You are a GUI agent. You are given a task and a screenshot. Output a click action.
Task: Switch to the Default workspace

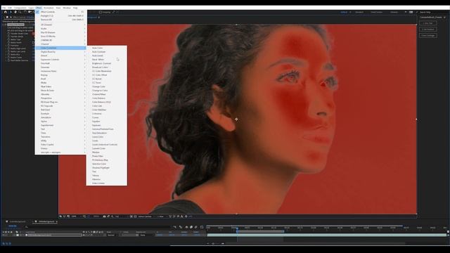coord(344,13)
